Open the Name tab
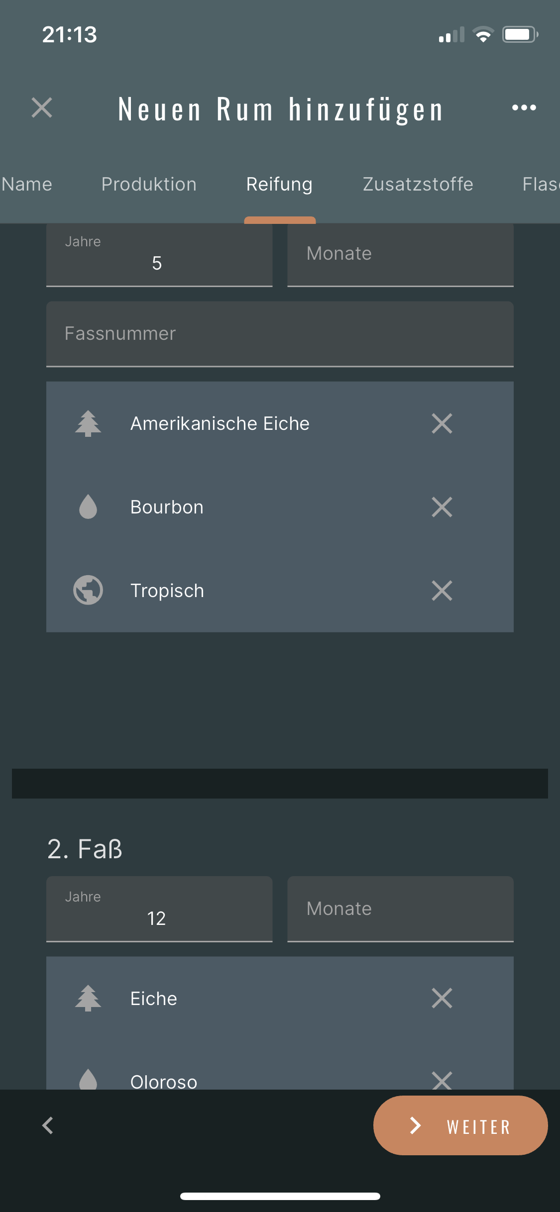 pyautogui.click(x=27, y=184)
